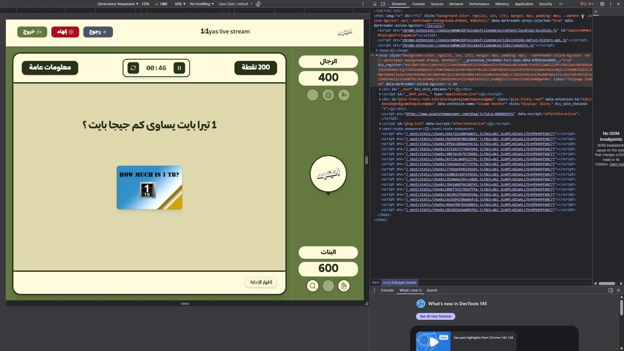Image resolution: width=624 pixels, height=351 pixels.
Task: Collapse the body element node
Action: [x=376, y=56]
